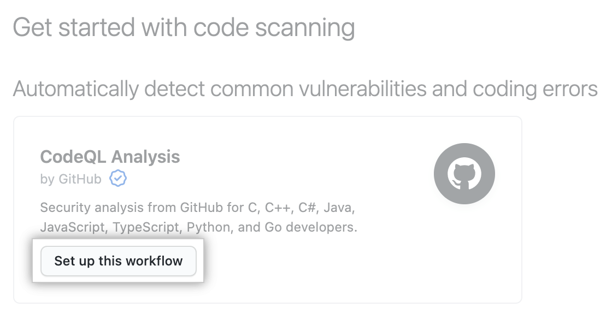Click the Octocat silhouette within the gray circle
Image resolution: width=612 pixels, height=319 pixels.
(x=464, y=173)
